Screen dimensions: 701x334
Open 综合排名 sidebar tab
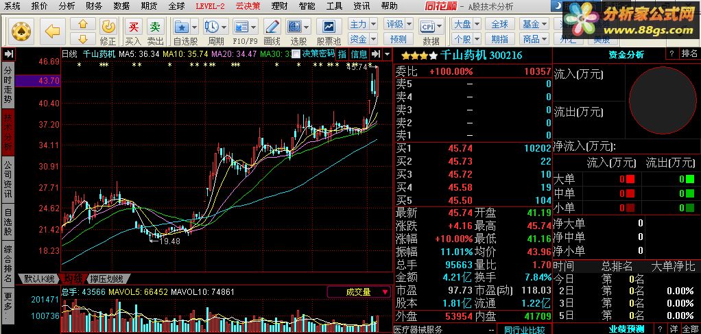tap(8, 265)
